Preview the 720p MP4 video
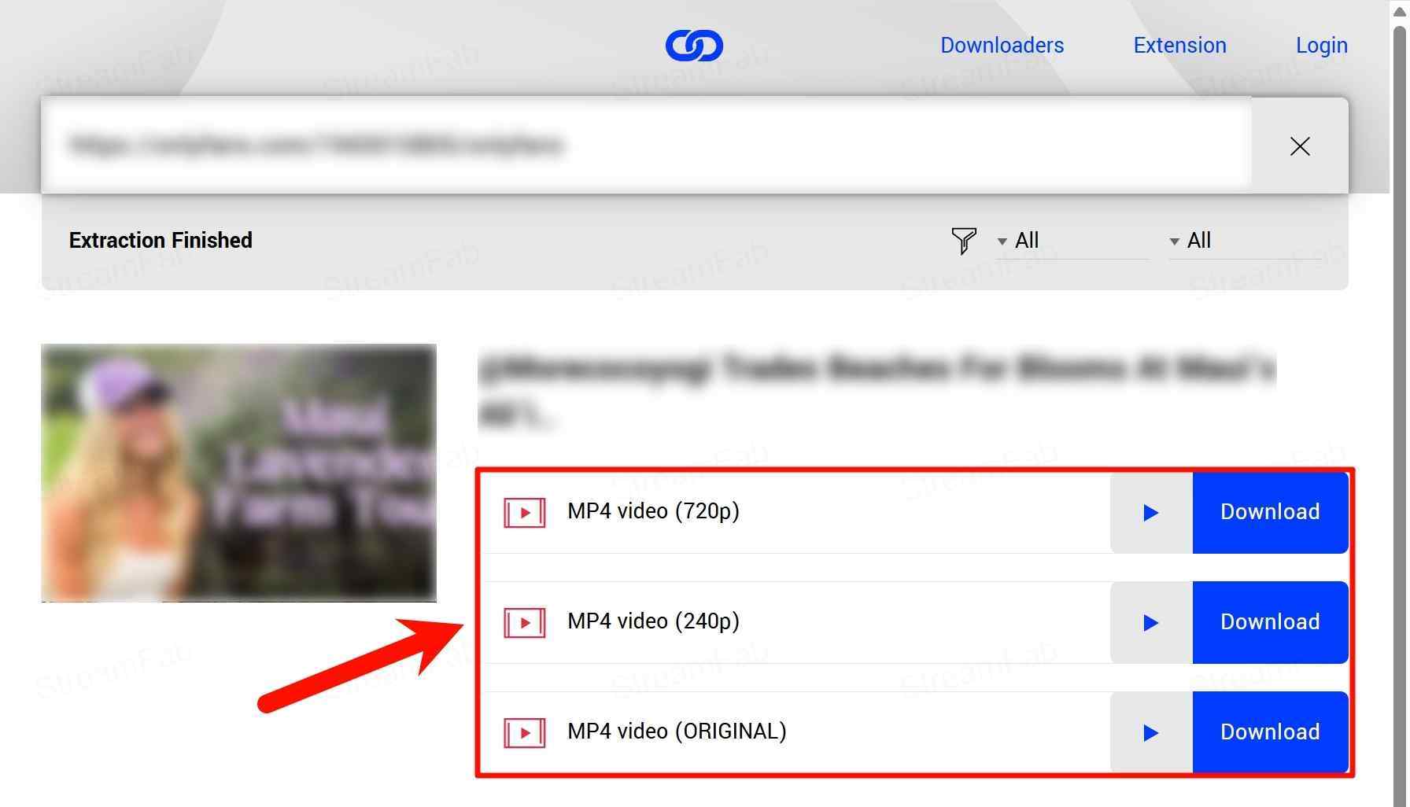 click(x=1150, y=513)
